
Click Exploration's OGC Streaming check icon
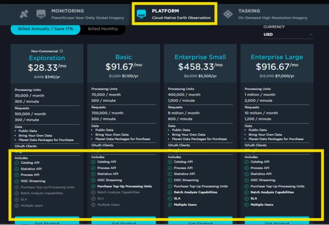[17, 181]
